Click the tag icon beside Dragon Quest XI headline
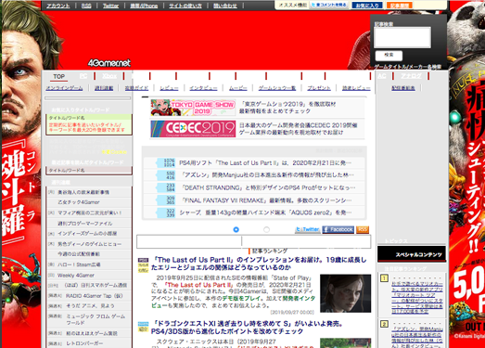 tap(143, 327)
